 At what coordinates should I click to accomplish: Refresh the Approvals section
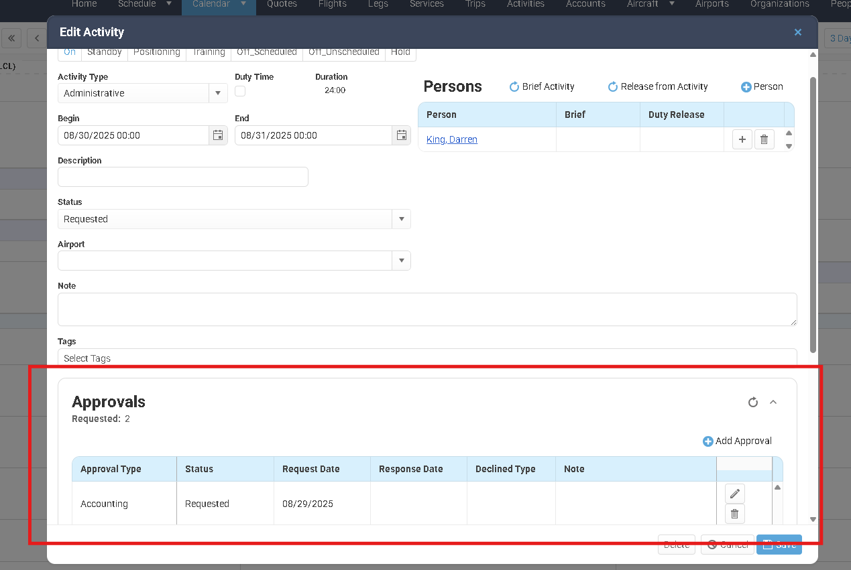pos(753,402)
